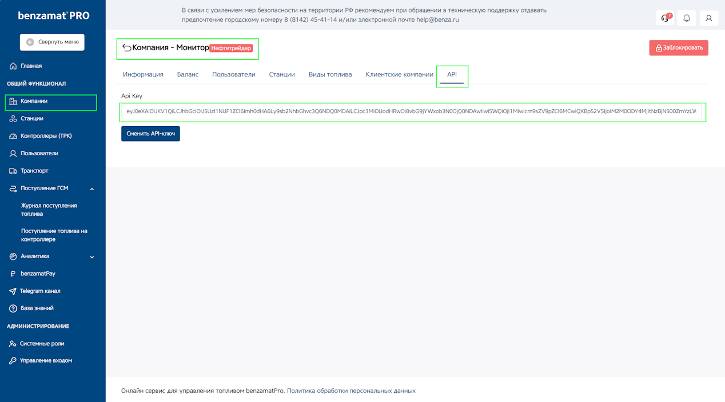Open the Виды топлива tab
The image size is (725, 402).
[x=330, y=75]
